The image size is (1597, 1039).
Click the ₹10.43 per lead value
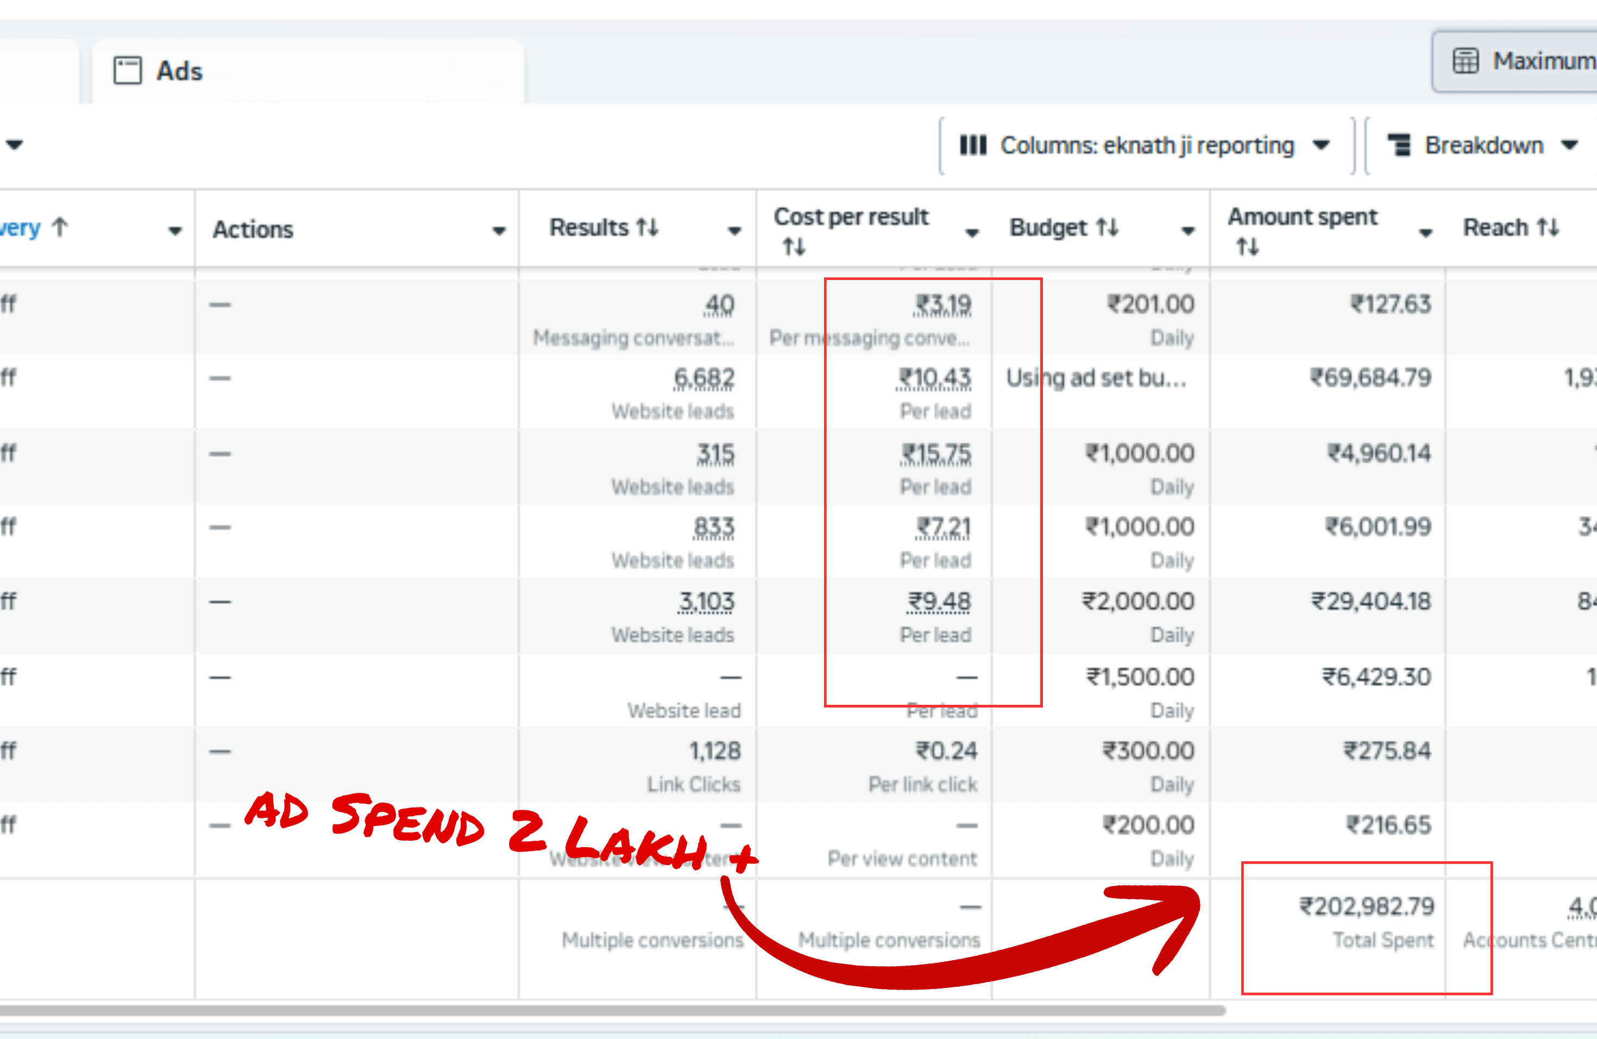pos(935,379)
